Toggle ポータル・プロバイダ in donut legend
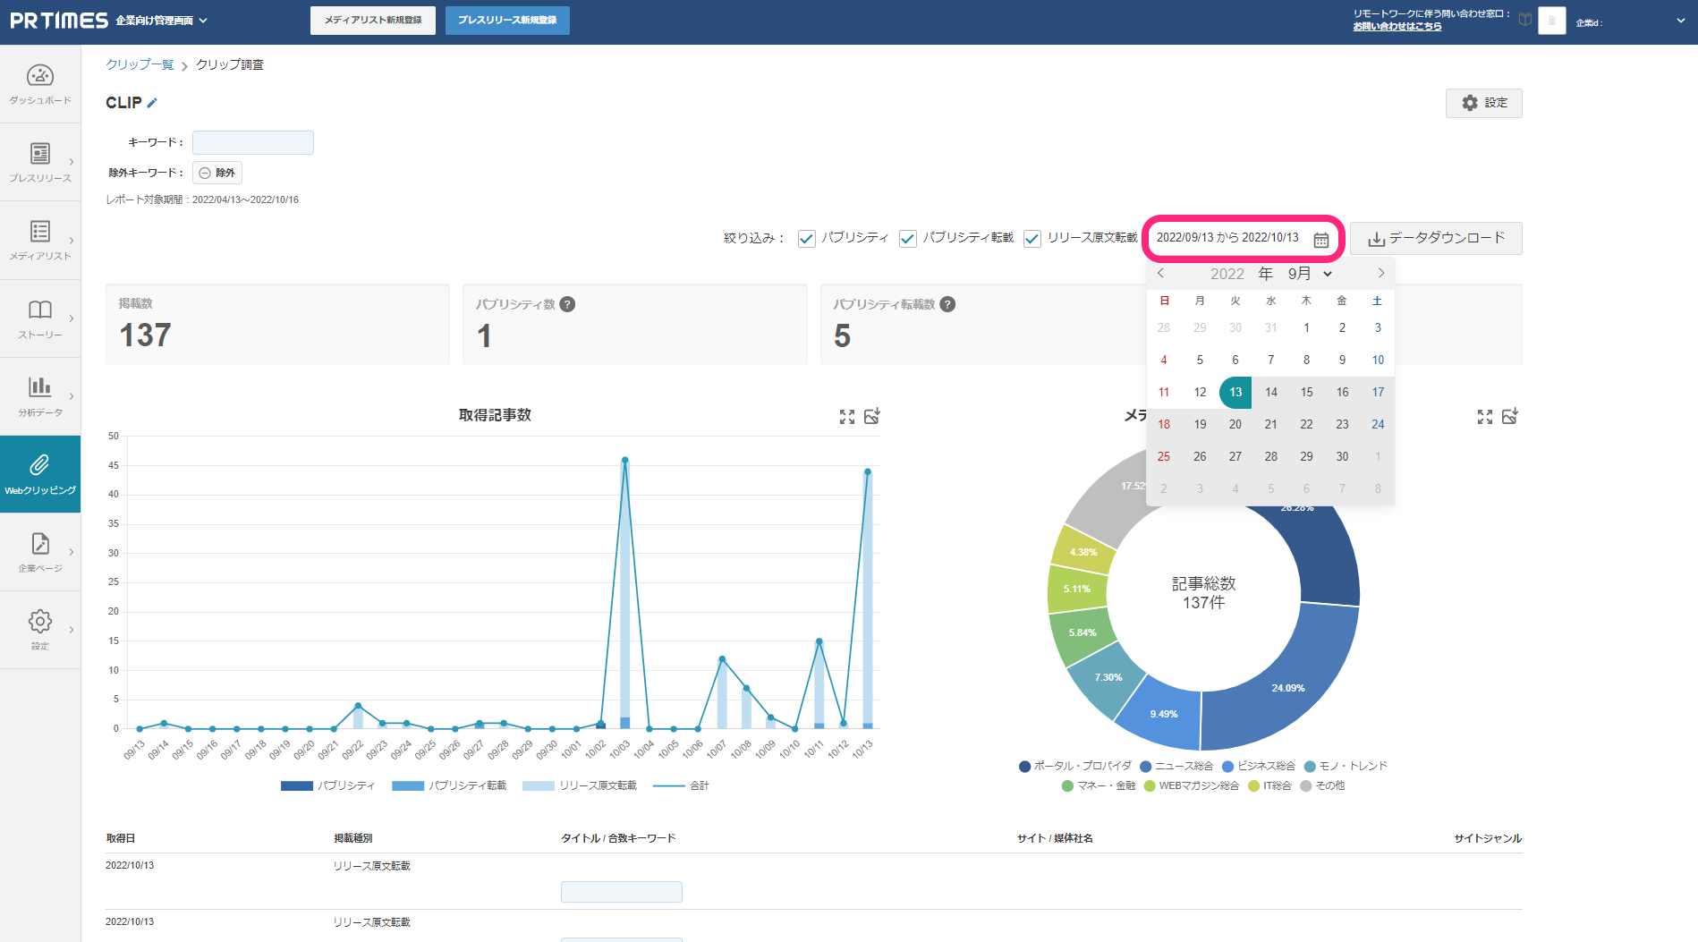The width and height of the screenshot is (1698, 942). (x=1075, y=766)
